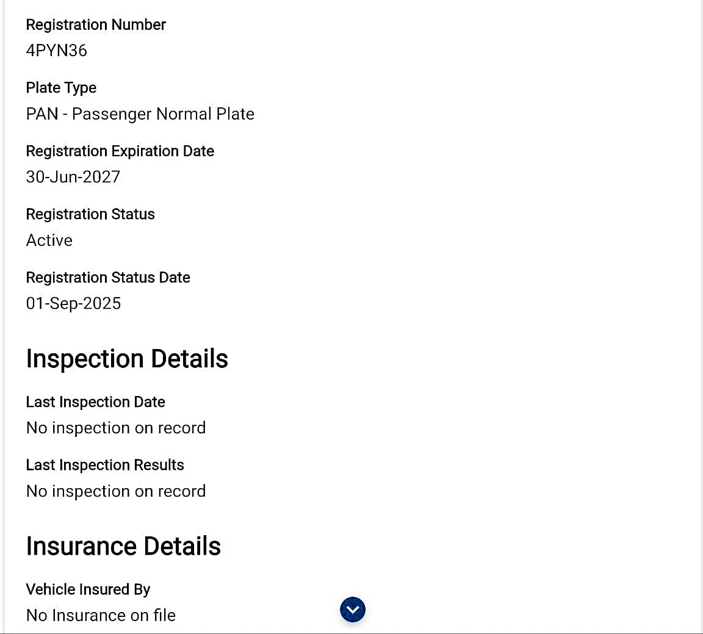
Task: Click the Inspection Details heading
Action: pyautogui.click(x=127, y=359)
